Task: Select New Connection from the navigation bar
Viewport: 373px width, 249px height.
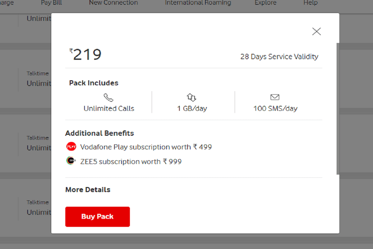Action: click(x=113, y=3)
